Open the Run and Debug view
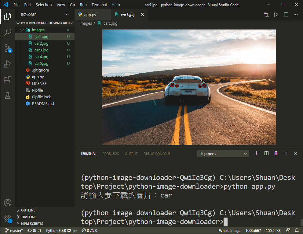The height and width of the screenshot is (234, 303). [8, 64]
